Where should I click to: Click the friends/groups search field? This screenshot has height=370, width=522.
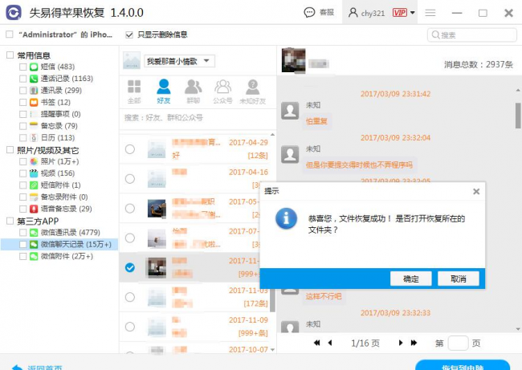click(x=198, y=117)
